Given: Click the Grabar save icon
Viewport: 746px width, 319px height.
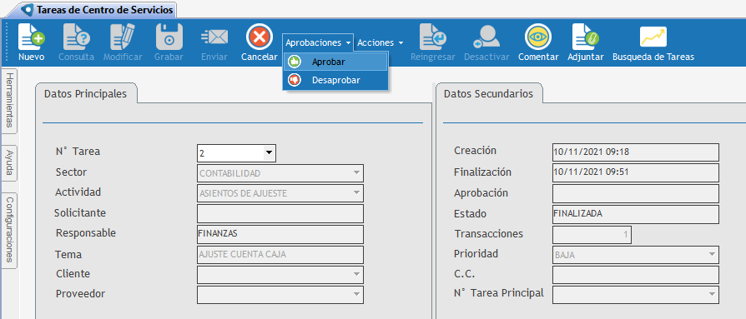Looking at the screenshot, I should click(x=169, y=37).
